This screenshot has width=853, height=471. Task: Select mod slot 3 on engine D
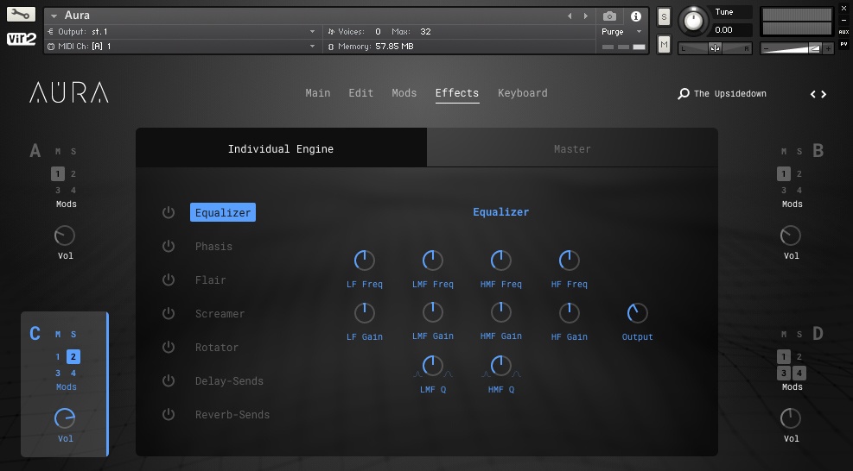point(783,374)
